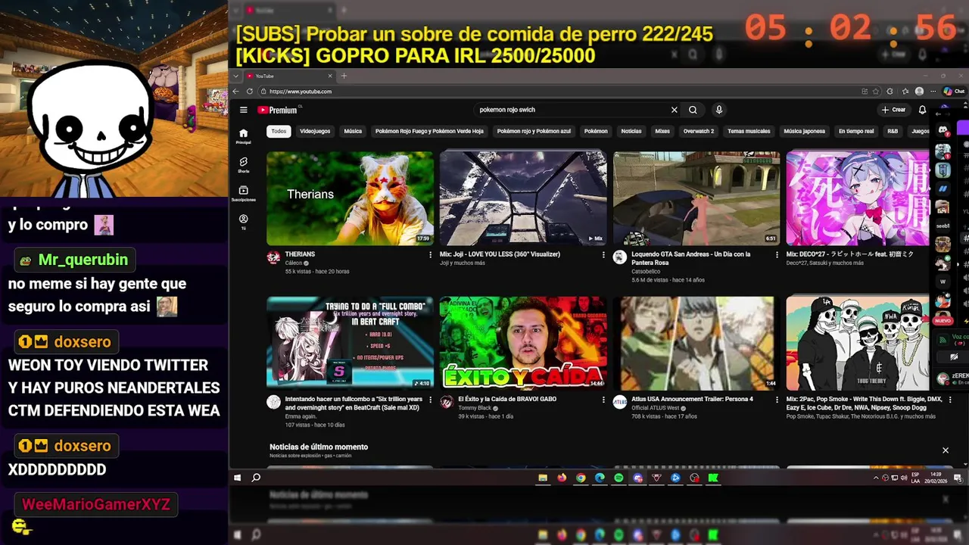Click WeeMarioGamerXYZ username in chat
Screen dimensions: 969x545
(96, 505)
